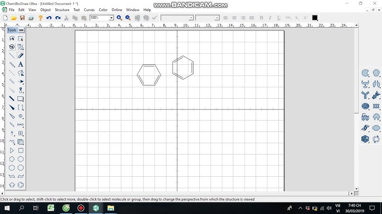
Task: Open the 100% zoom dropdown
Action: 111,18
